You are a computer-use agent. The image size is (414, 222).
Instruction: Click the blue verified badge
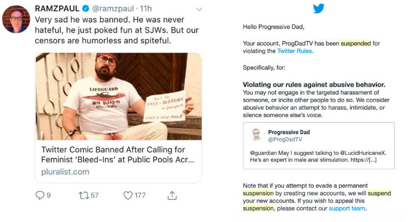coord(85,9)
